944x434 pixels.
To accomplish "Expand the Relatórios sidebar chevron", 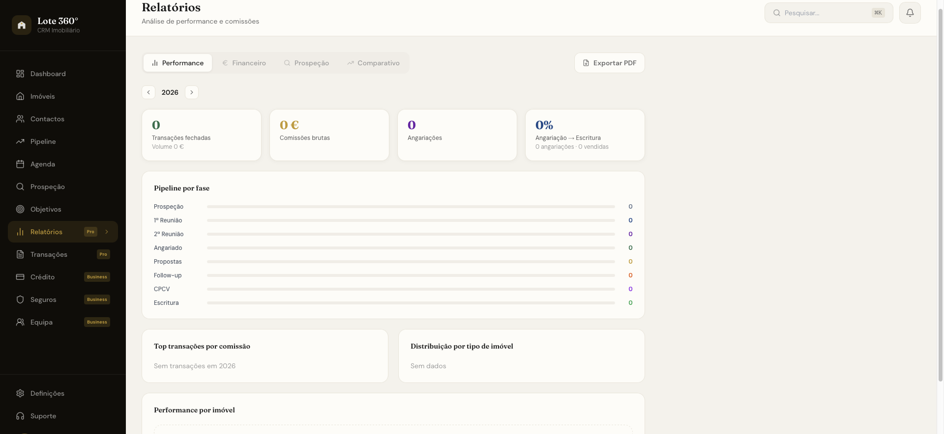I will 107,232.
